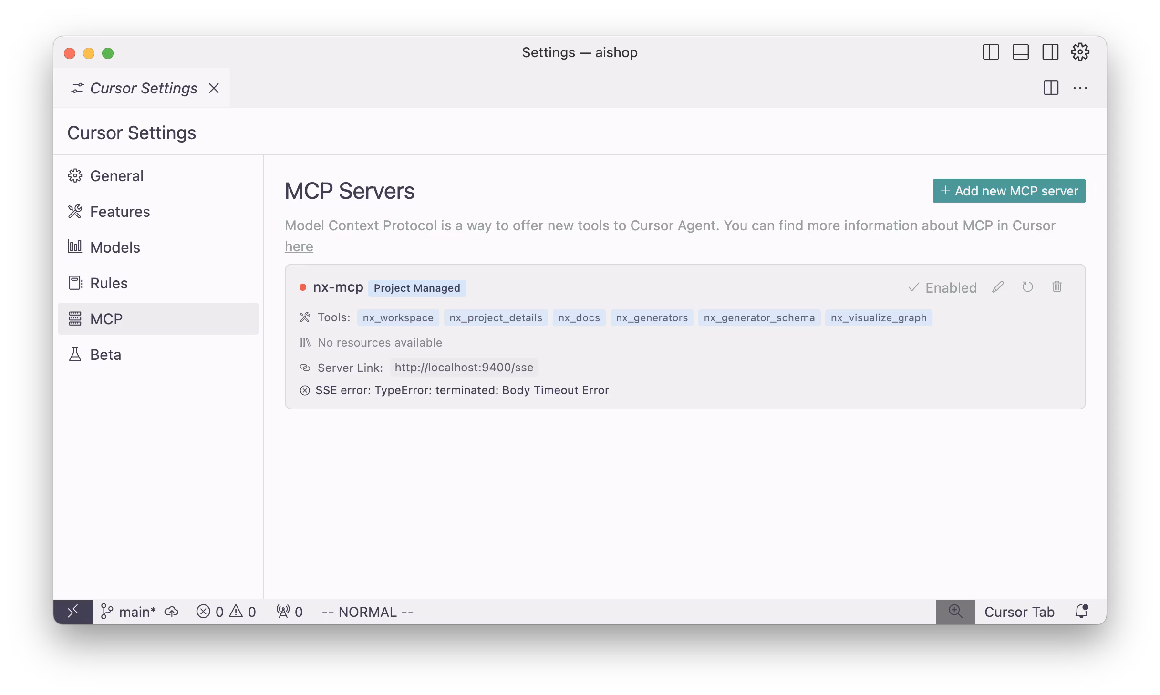The image size is (1160, 695).
Task: Click the nx_generators tool tag
Action: pyautogui.click(x=652, y=317)
